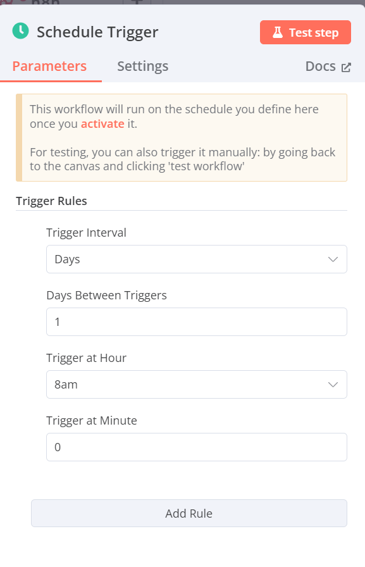
Task: Click the Trigger at Hour label
Action: coord(87,358)
